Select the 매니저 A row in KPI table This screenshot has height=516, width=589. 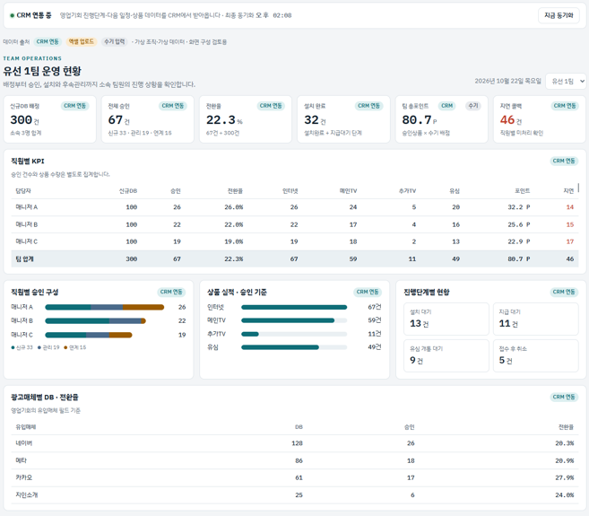click(295, 207)
